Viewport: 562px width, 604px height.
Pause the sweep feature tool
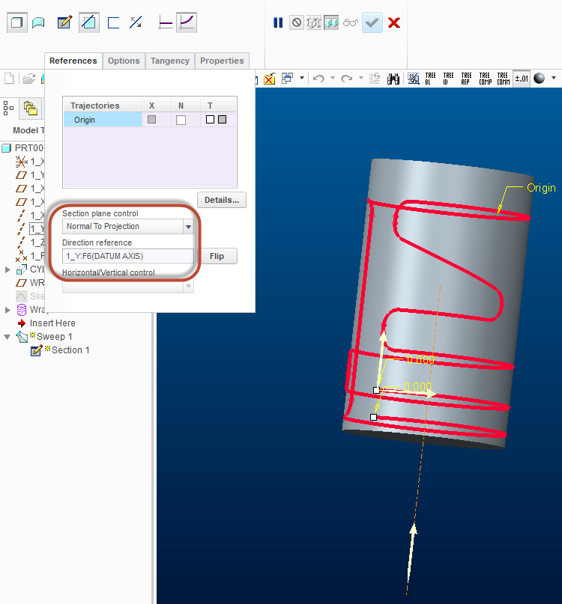(x=278, y=22)
